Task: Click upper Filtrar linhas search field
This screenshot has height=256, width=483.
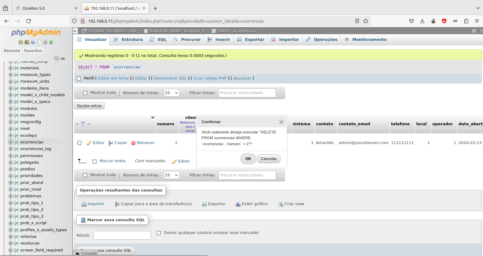Action: [x=247, y=93]
